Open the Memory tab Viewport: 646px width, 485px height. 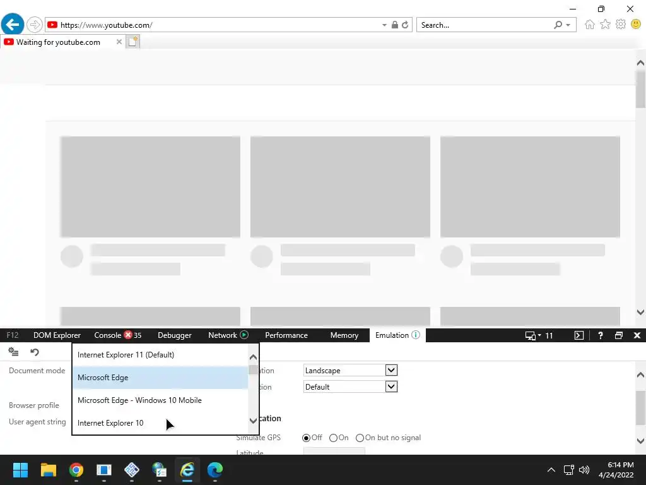[344, 335]
